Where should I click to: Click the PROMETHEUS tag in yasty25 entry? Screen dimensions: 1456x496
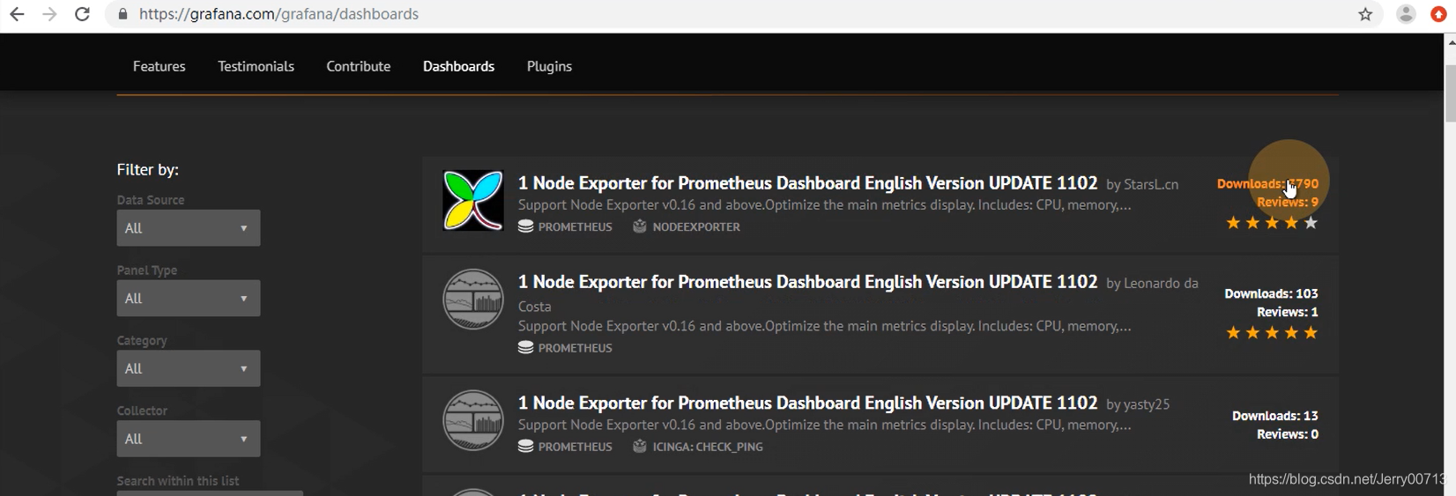pos(576,447)
